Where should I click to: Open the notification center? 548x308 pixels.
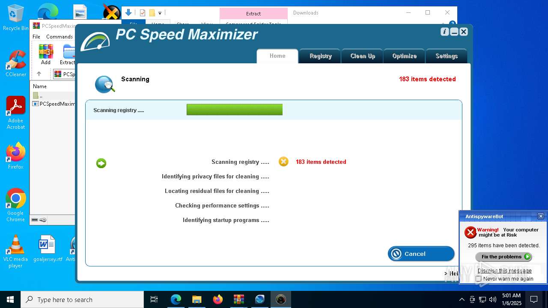coord(534,299)
